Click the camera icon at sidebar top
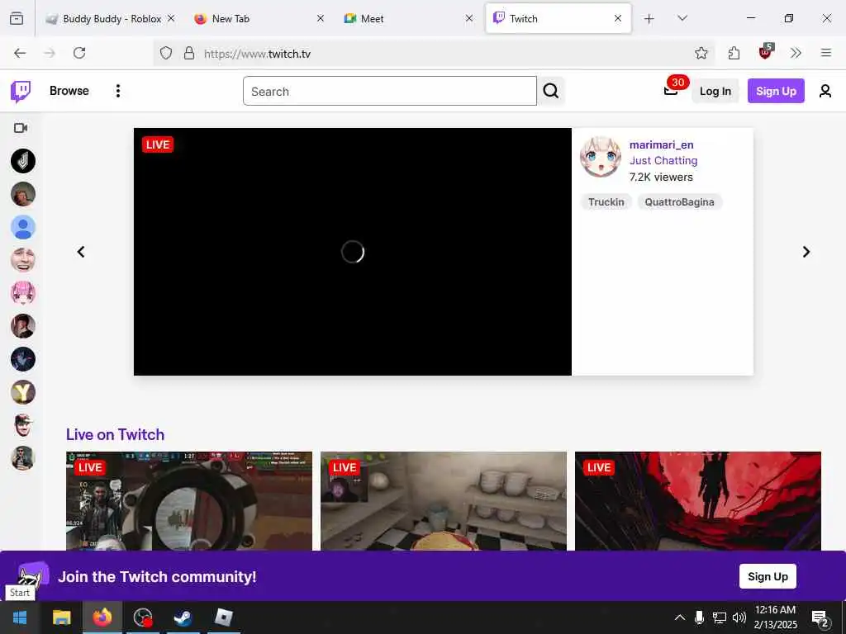 tap(21, 128)
